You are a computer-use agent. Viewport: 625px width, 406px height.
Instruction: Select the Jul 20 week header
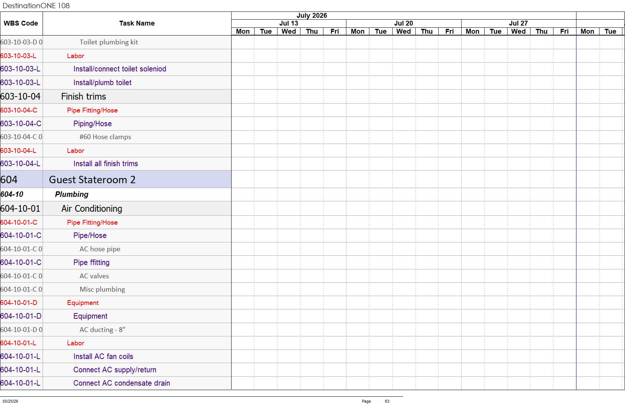[403, 23]
